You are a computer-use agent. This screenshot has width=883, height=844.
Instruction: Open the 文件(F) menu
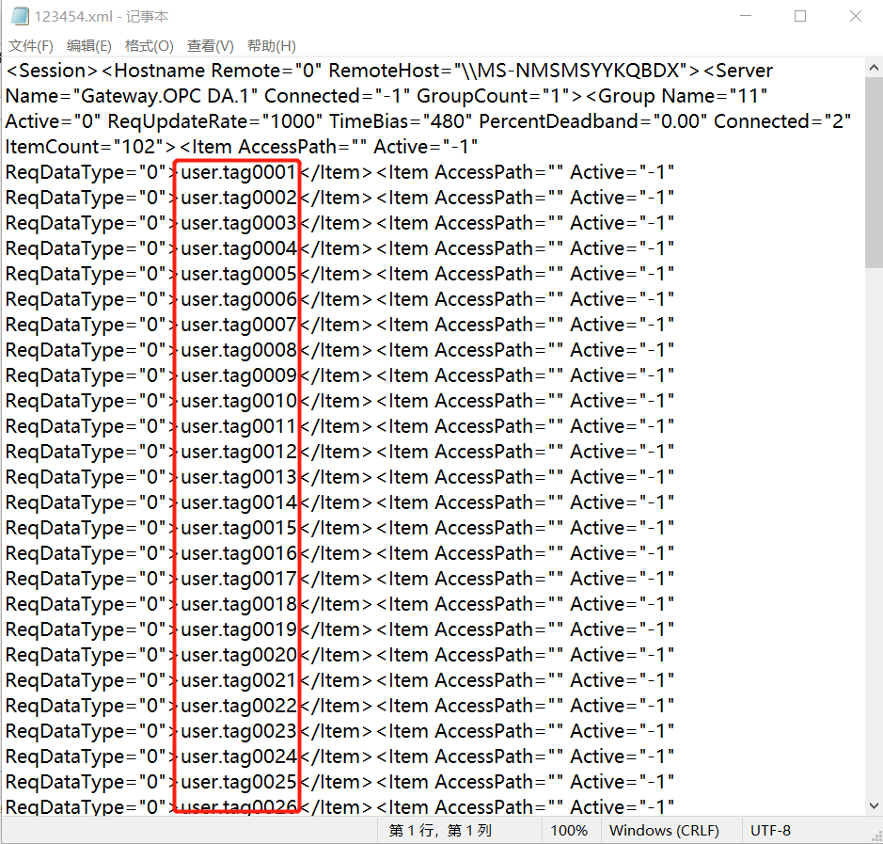31,46
